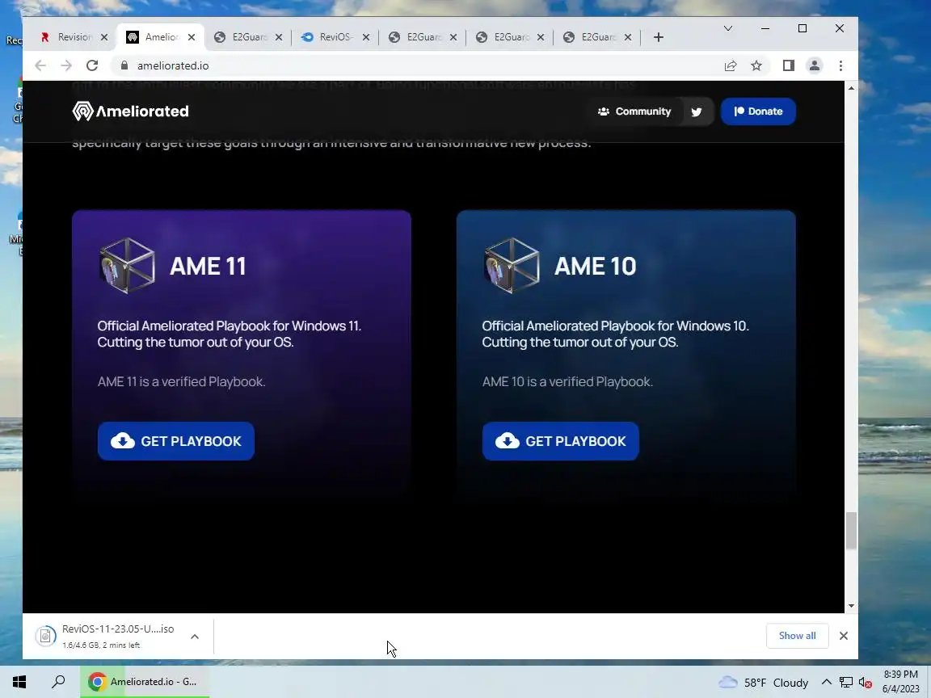Click the Ameliorated.io Chrome taskbar button
931x698 pixels.
[x=145, y=682]
